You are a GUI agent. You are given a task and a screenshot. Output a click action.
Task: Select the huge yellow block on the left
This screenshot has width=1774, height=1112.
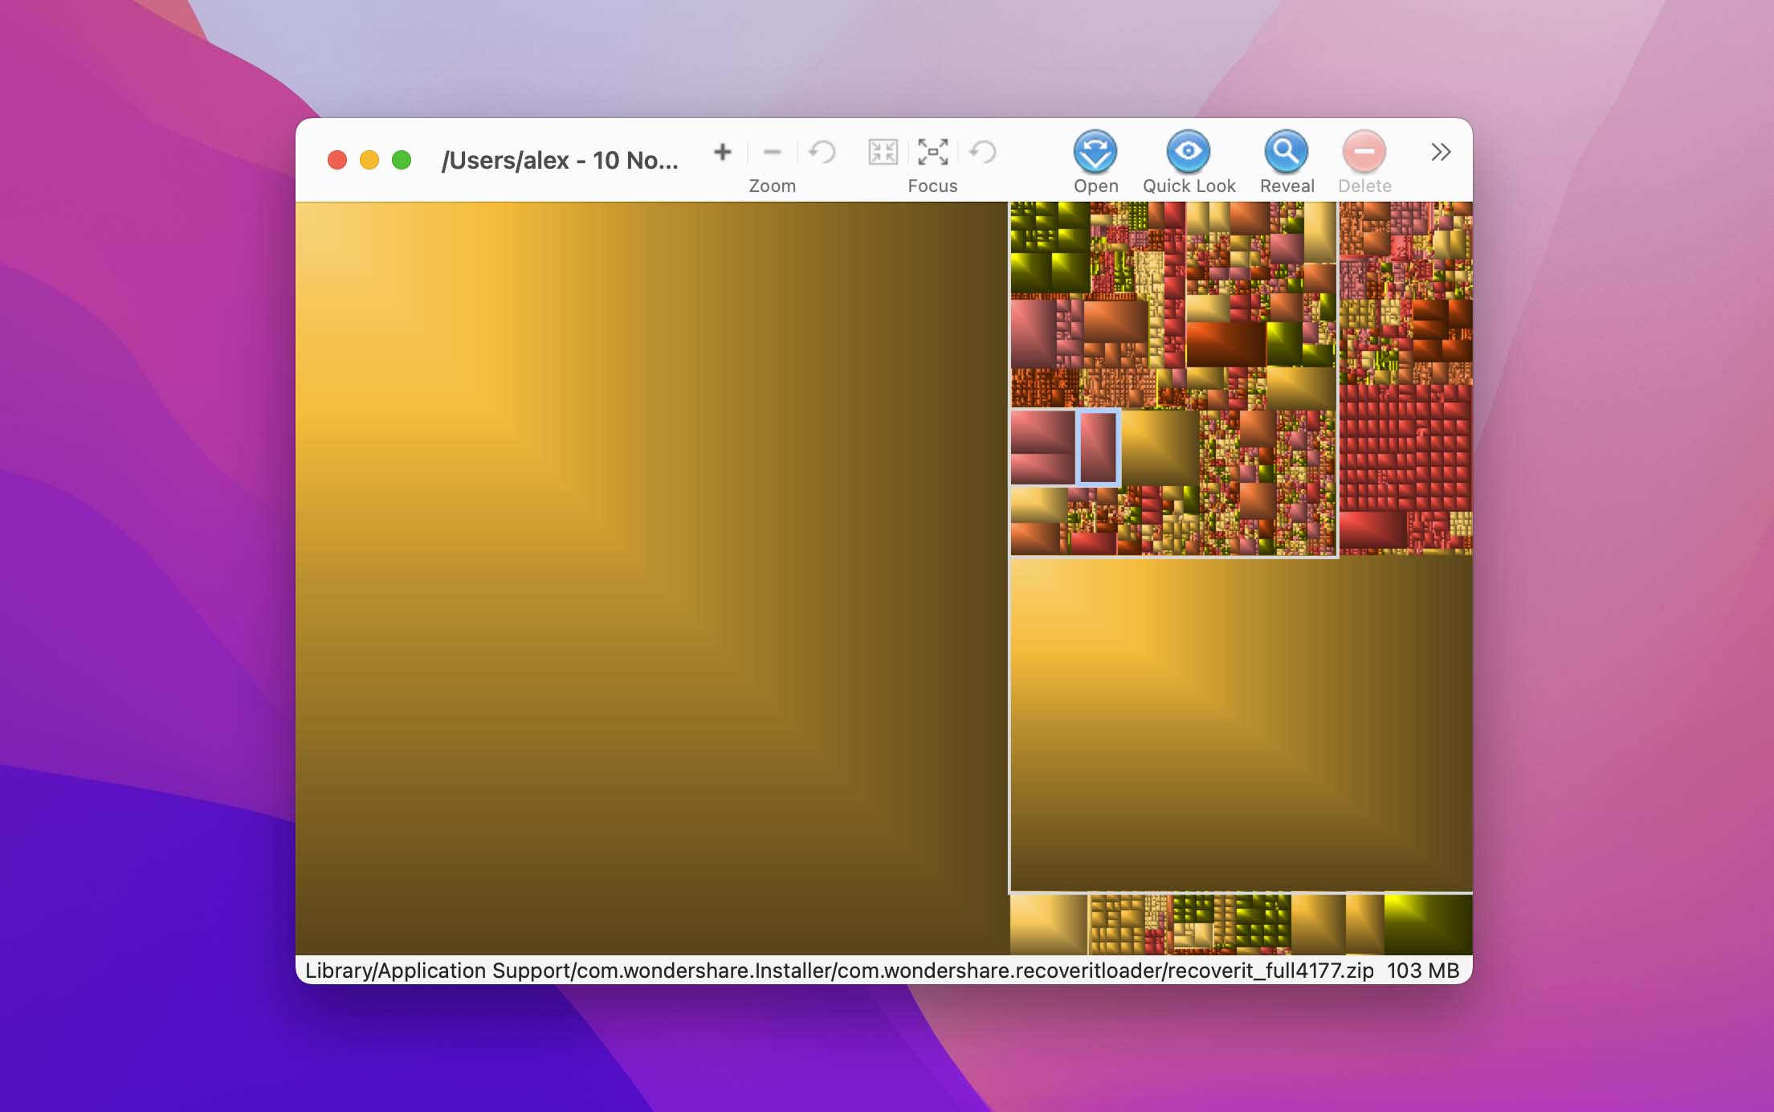(651, 578)
